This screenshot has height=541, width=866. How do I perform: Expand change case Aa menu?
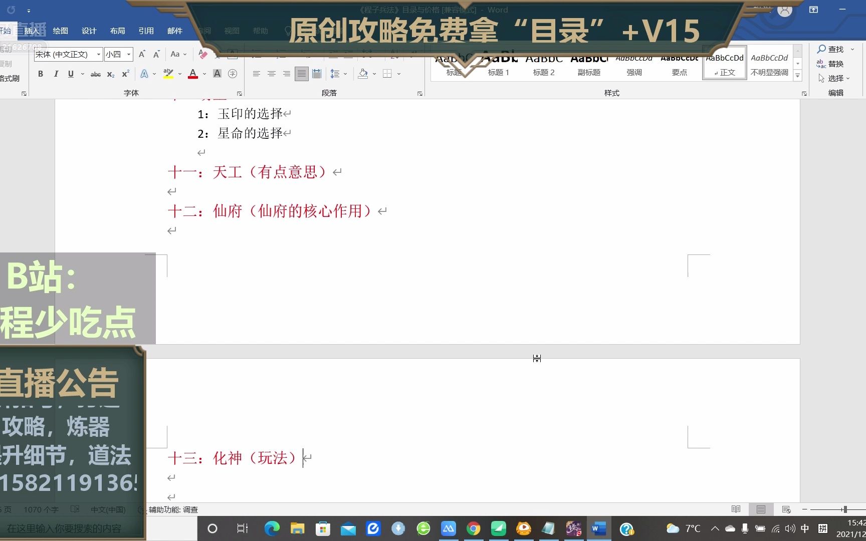tap(178, 54)
